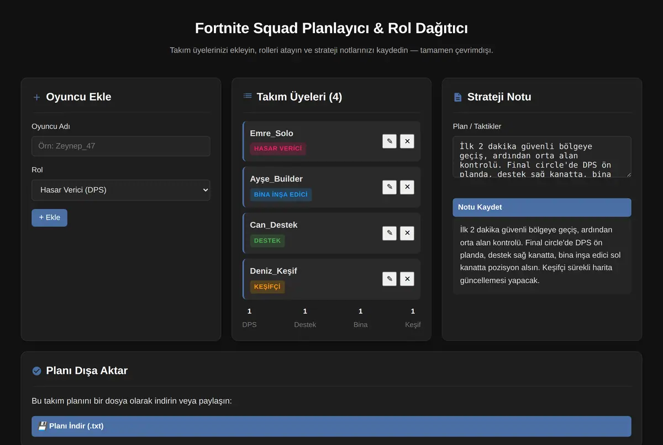Click the KEŞİFÇİ role badge
This screenshot has height=445, width=663.
tap(267, 287)
